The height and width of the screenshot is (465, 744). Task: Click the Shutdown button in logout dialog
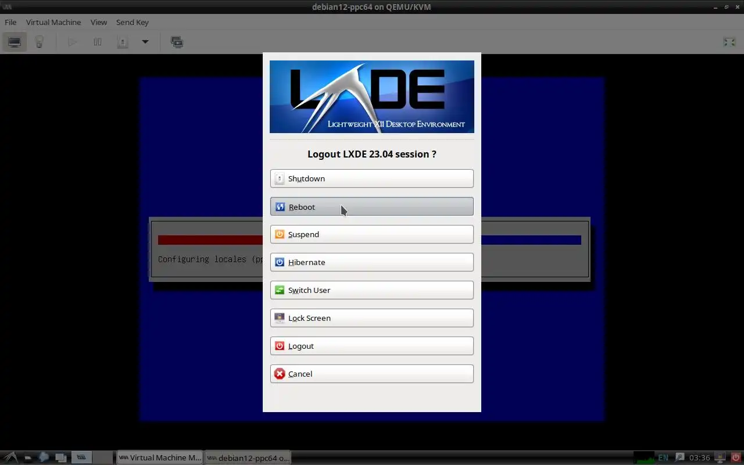372,178
